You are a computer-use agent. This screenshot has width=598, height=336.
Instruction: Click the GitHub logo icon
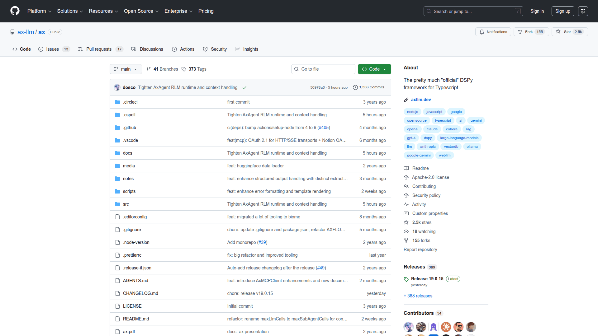[15, 11]
